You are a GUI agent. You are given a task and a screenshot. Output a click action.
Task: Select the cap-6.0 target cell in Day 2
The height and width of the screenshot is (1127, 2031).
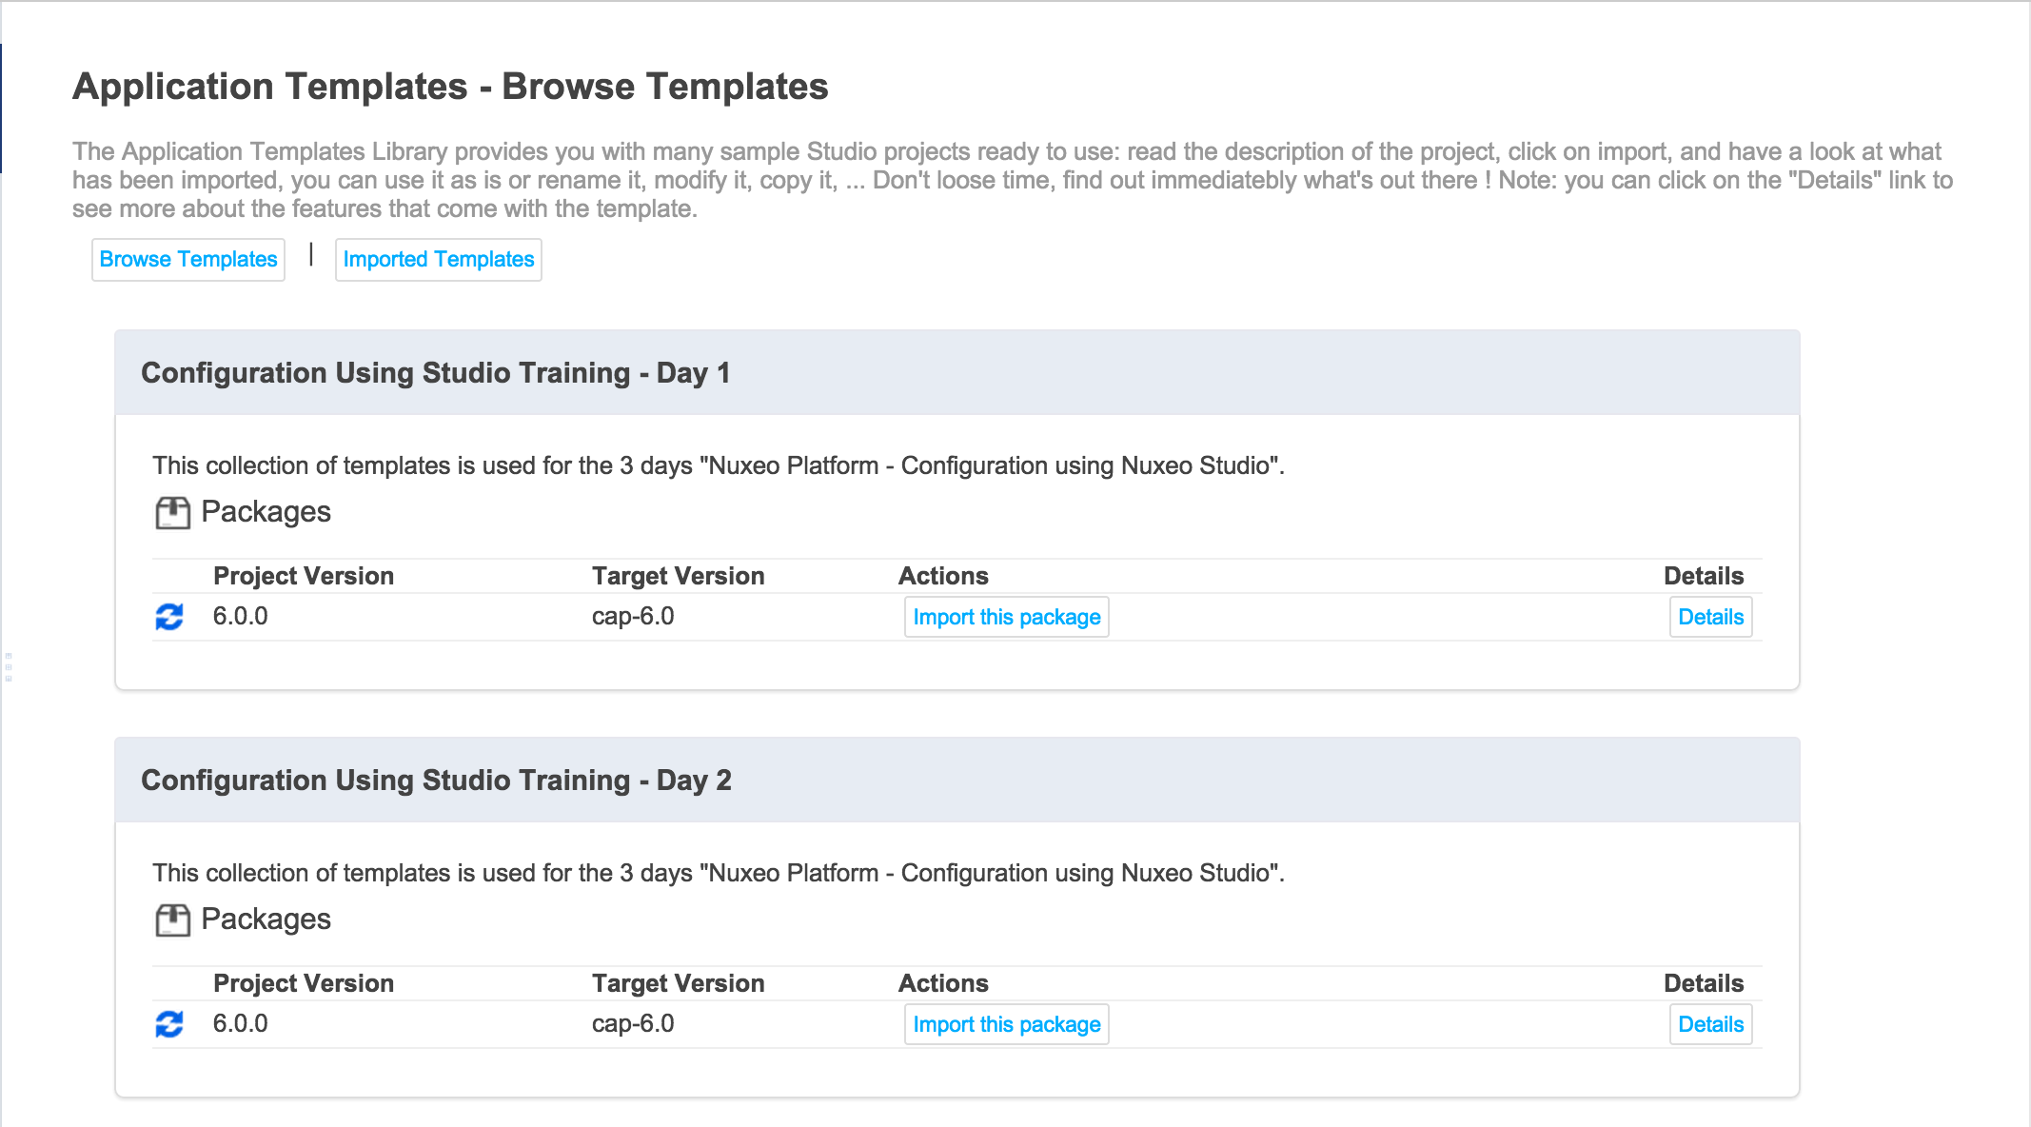coord(633,1023)
